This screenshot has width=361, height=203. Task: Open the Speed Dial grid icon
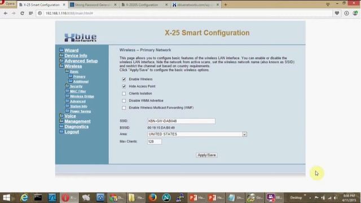(x=30, y=14)
